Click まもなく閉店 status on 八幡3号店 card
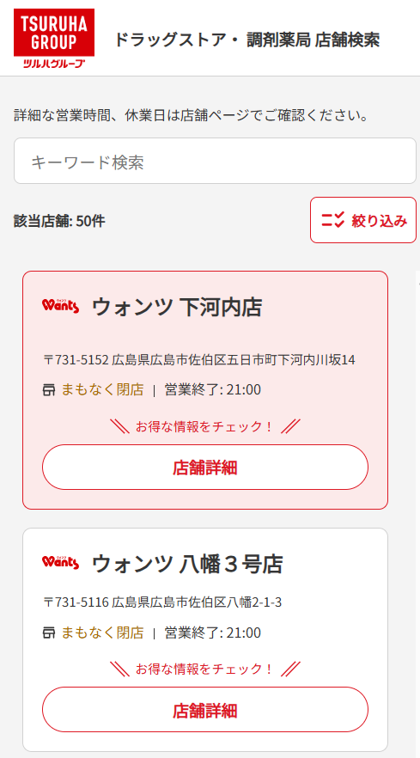The width and height of the screenshot is (420, 758). point(102,633)
